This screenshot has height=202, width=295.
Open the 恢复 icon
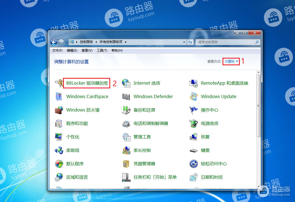point(193,137)
